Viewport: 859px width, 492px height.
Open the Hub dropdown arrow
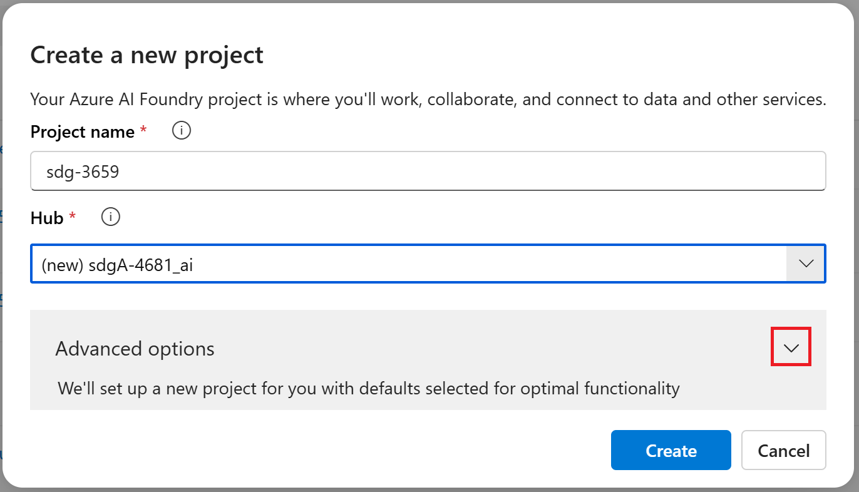pos(806,264)
